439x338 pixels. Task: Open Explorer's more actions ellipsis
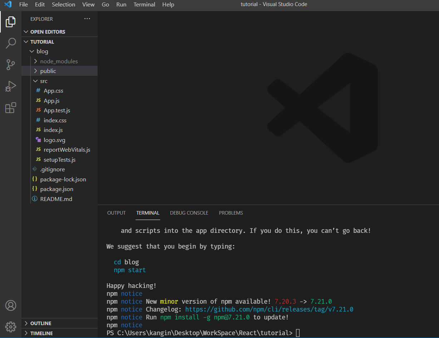87,19
